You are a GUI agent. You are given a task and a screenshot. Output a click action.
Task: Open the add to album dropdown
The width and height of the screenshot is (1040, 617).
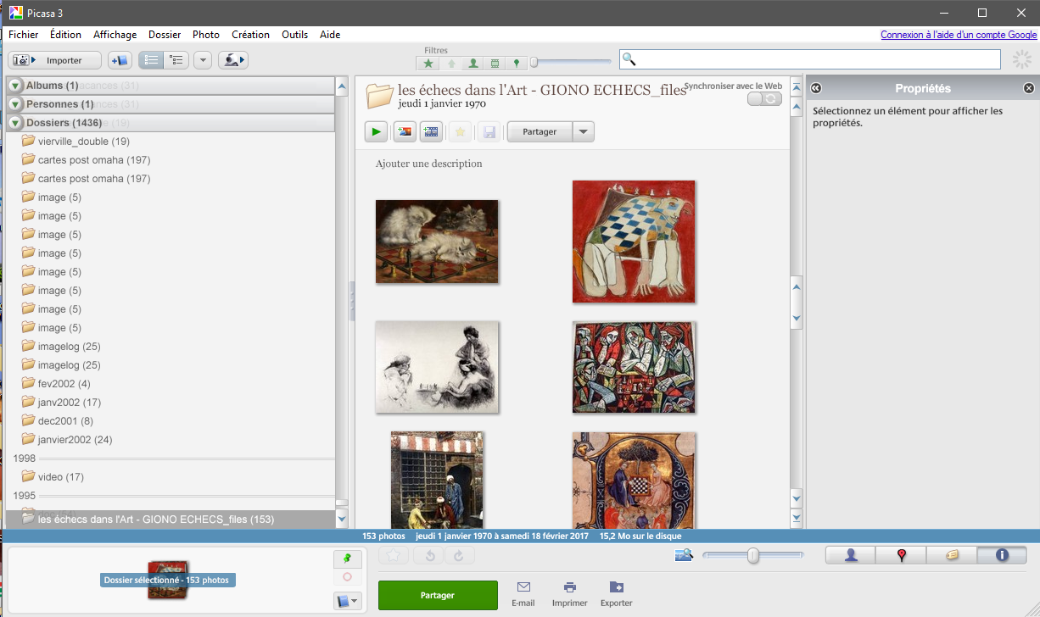[347, 601]
